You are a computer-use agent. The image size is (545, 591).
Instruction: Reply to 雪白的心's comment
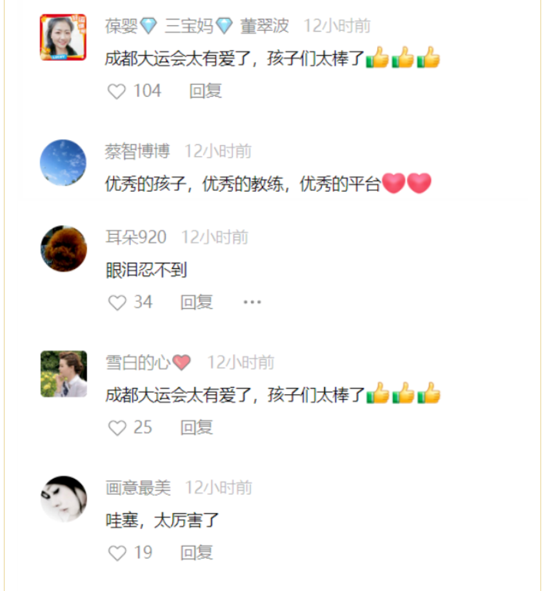(x=196, y=427)
